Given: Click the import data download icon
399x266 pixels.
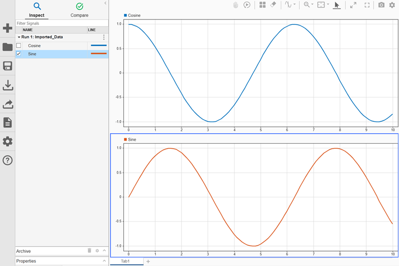Looking at the screenshot, I should (7, 85).
